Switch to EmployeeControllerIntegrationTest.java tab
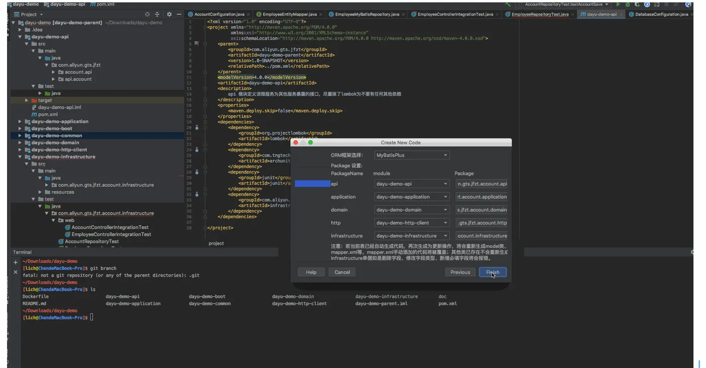The image size is (706, 368). (x=455, y=14)
